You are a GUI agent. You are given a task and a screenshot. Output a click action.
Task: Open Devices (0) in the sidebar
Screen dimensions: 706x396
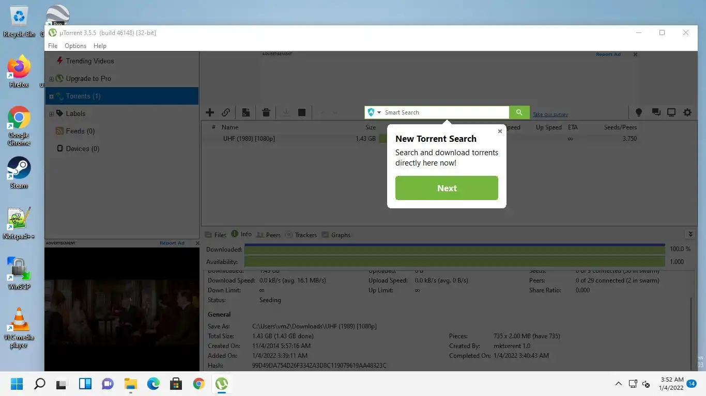click(x=82, y=148)
